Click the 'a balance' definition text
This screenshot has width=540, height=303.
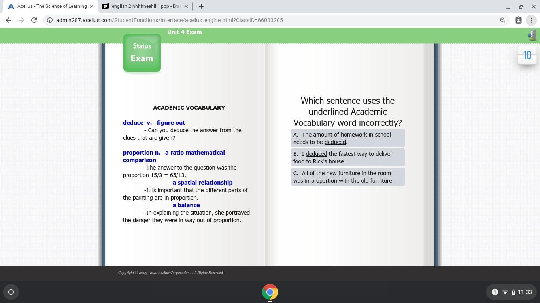[x=186, y=205]
